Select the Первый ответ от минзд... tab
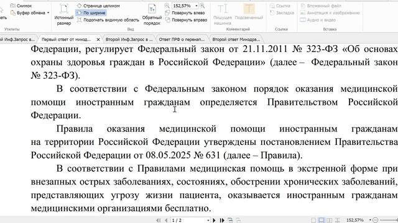 [66, 40]
